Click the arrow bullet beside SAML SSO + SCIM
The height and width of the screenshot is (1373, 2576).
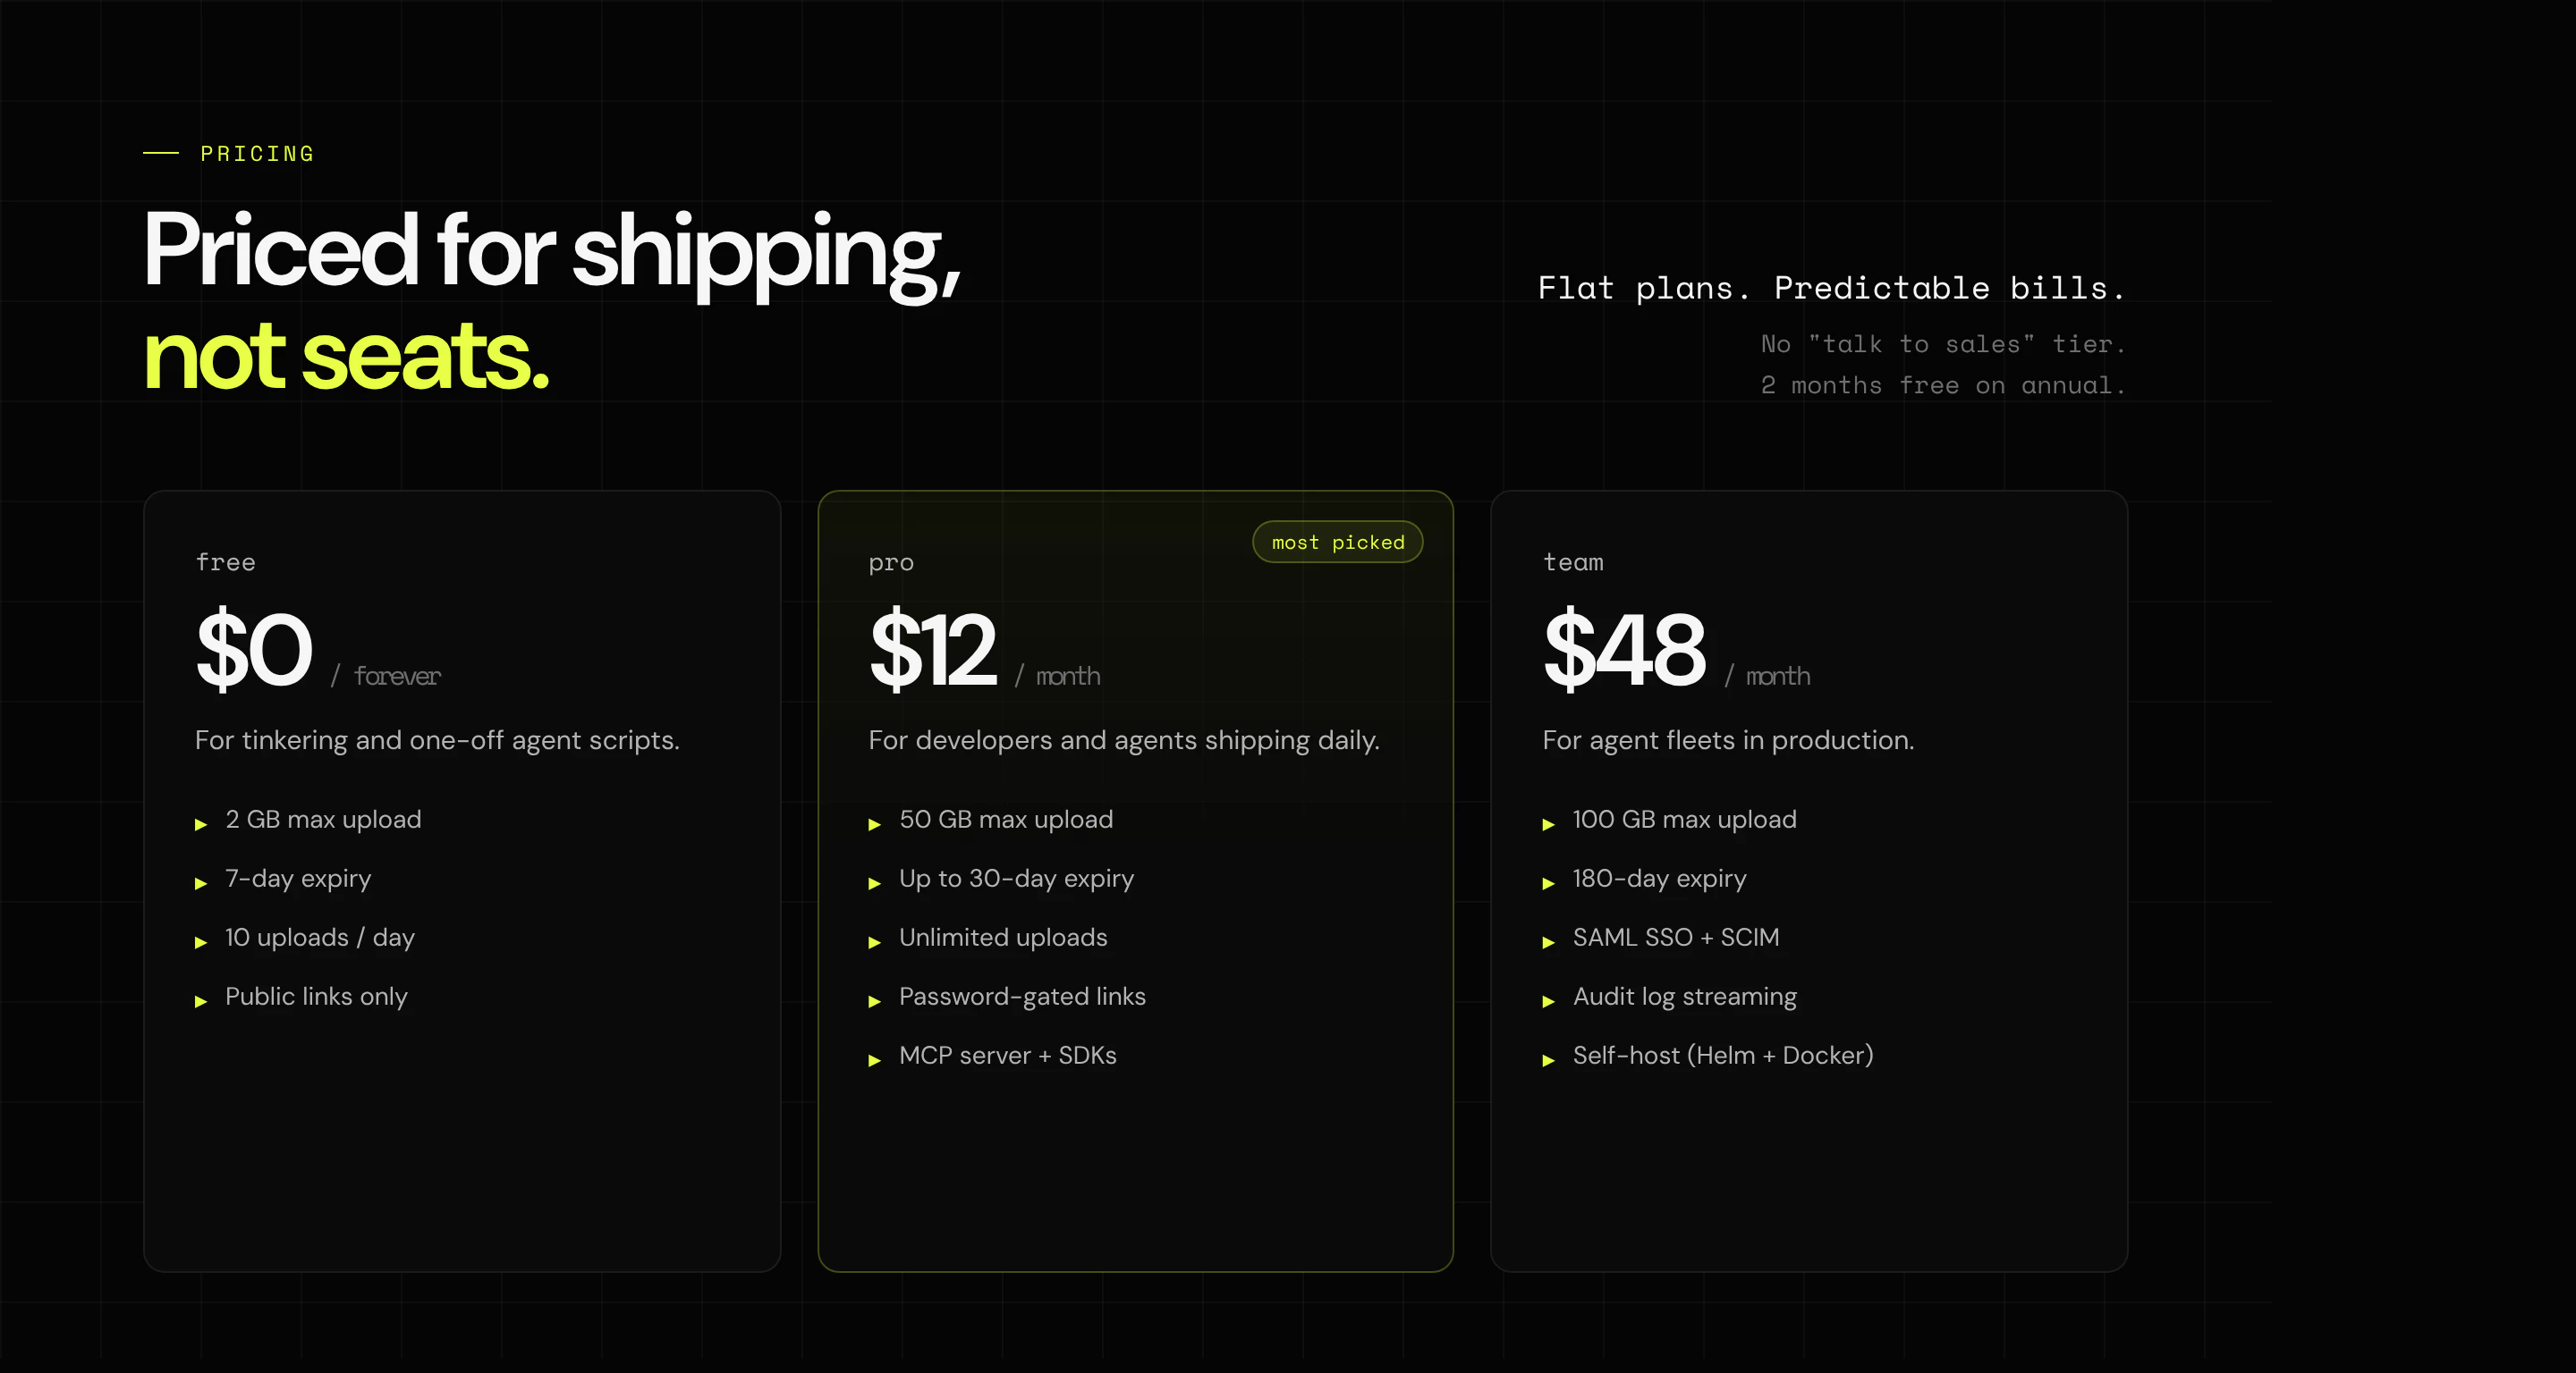point(1549,942)
